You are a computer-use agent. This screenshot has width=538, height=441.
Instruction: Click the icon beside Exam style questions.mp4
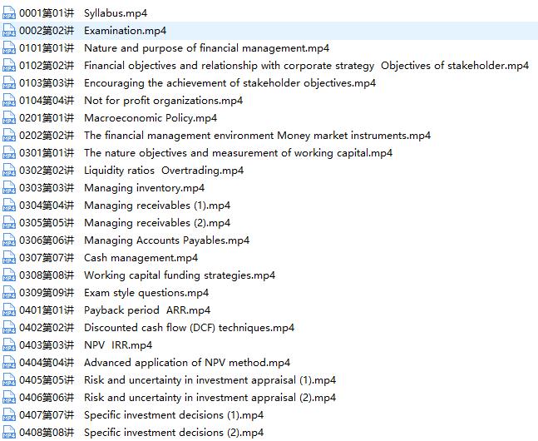[9, 293]
